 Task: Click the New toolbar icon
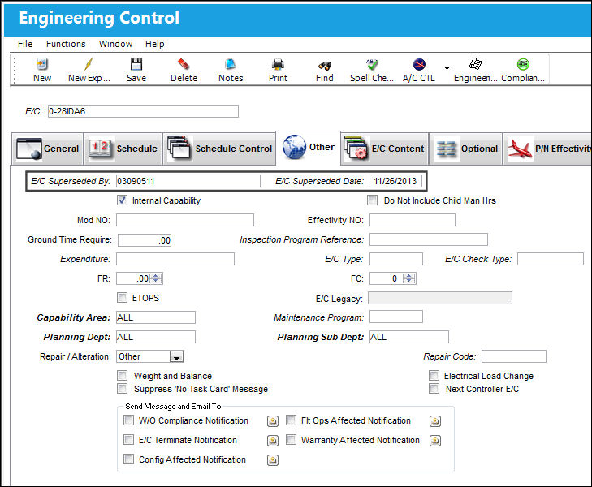point(42,64)
